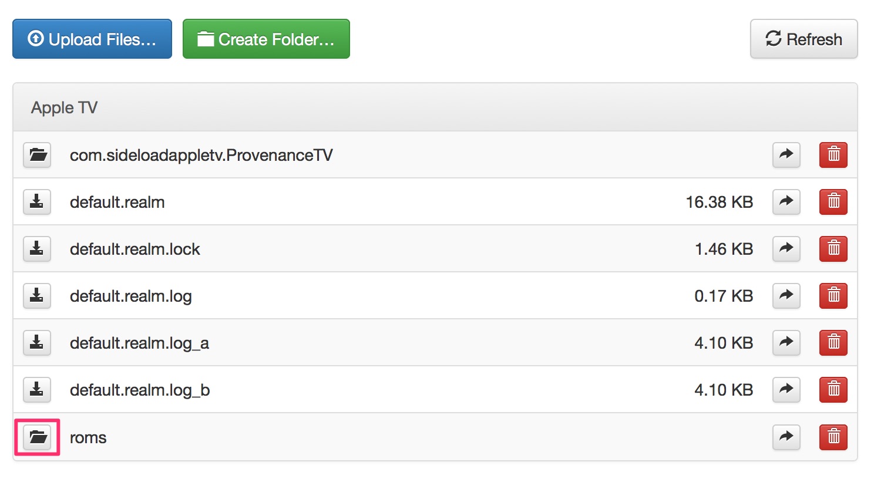Screen dimensions: 874x479
Task: Click the Upload Files button
Action: [92, 39]
